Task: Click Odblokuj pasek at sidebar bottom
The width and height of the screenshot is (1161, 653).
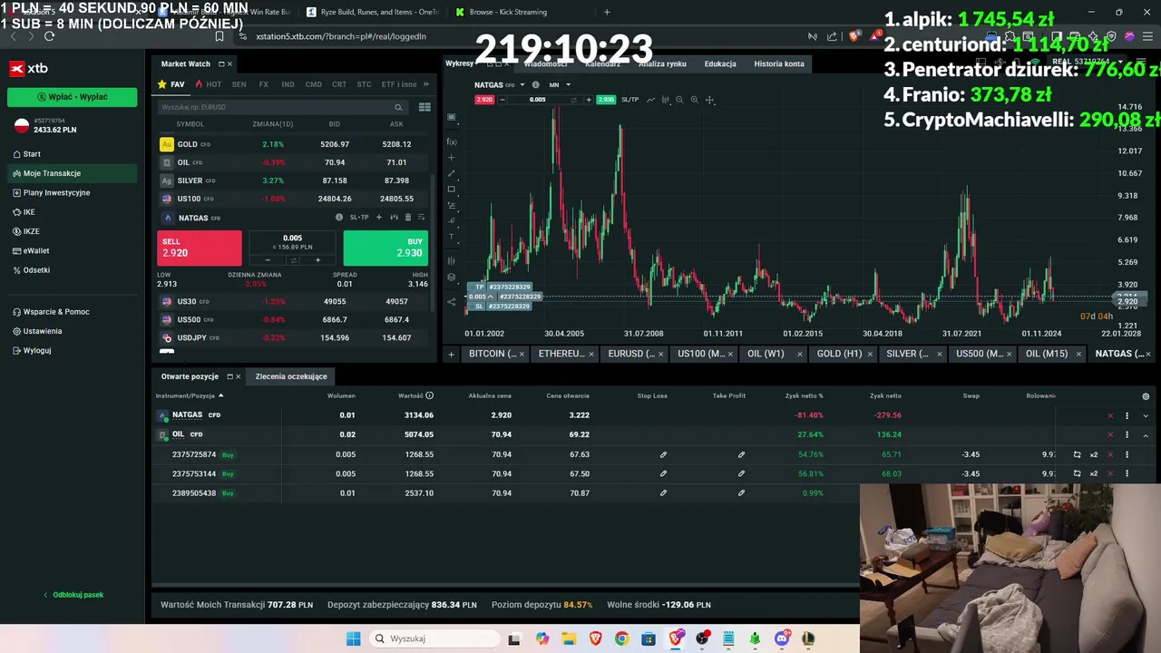Action: pos(73,595)
